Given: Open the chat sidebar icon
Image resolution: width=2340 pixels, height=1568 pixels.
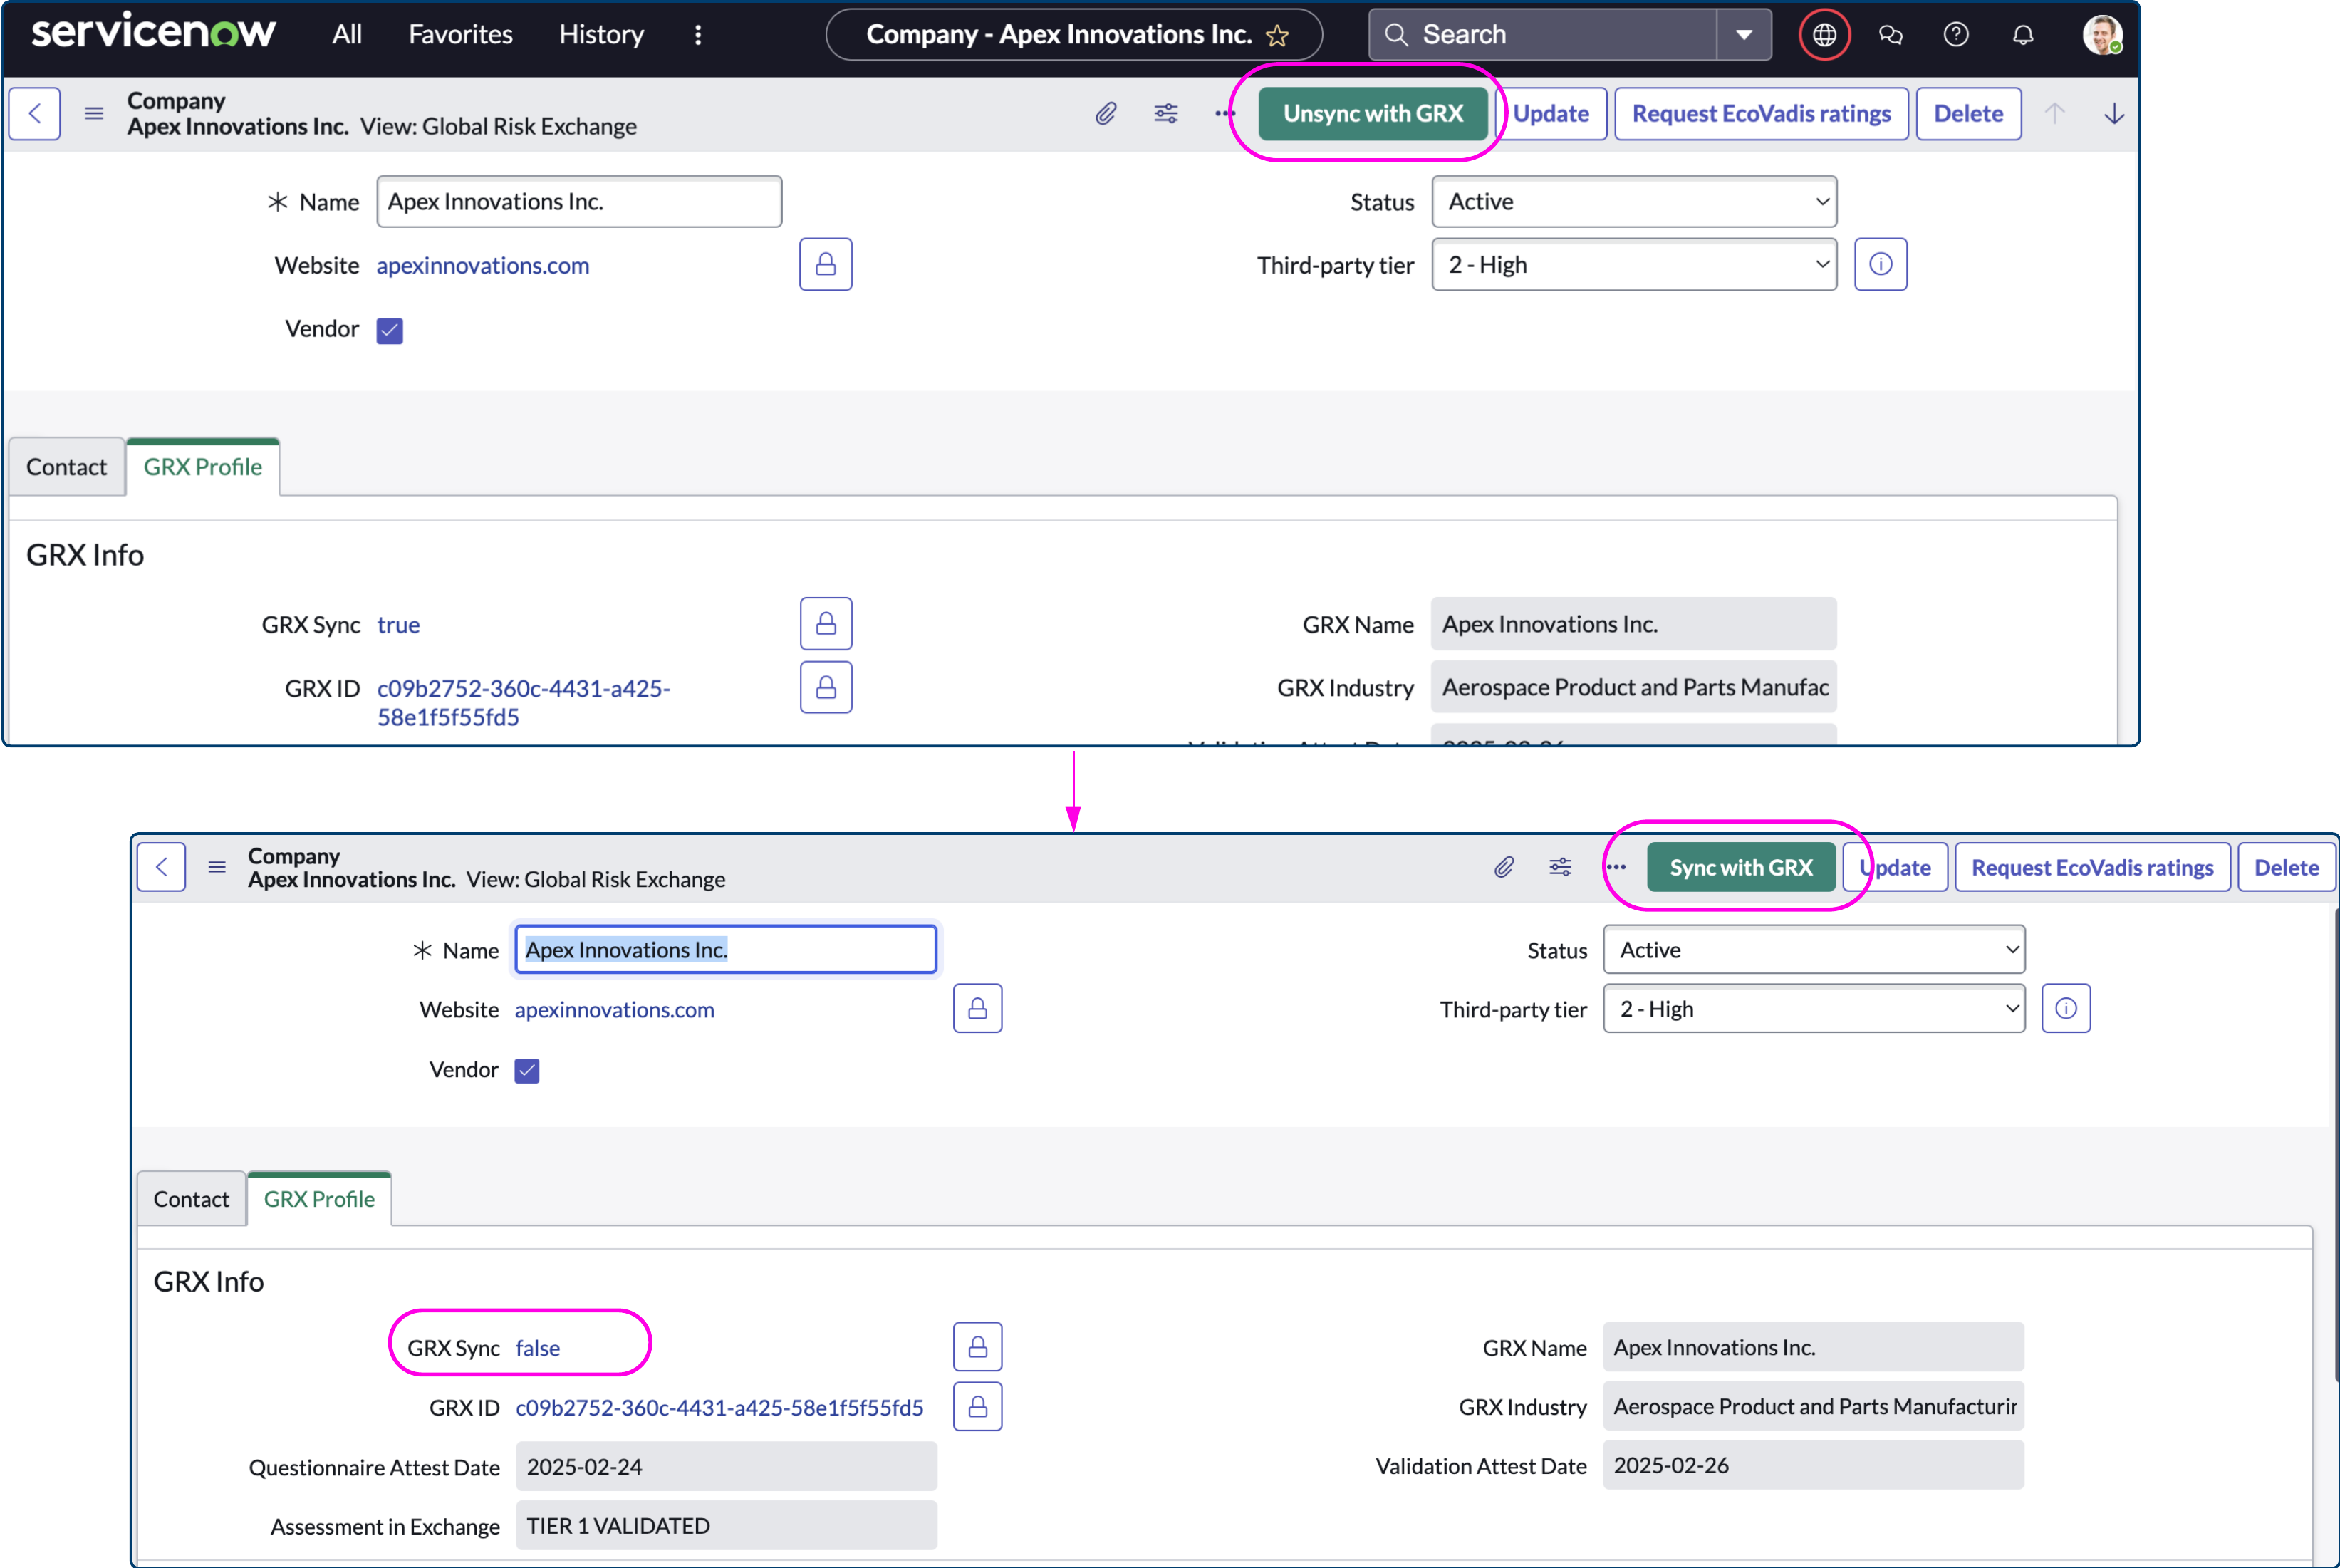Looking at the screenshot, I should click(1890, 35).
